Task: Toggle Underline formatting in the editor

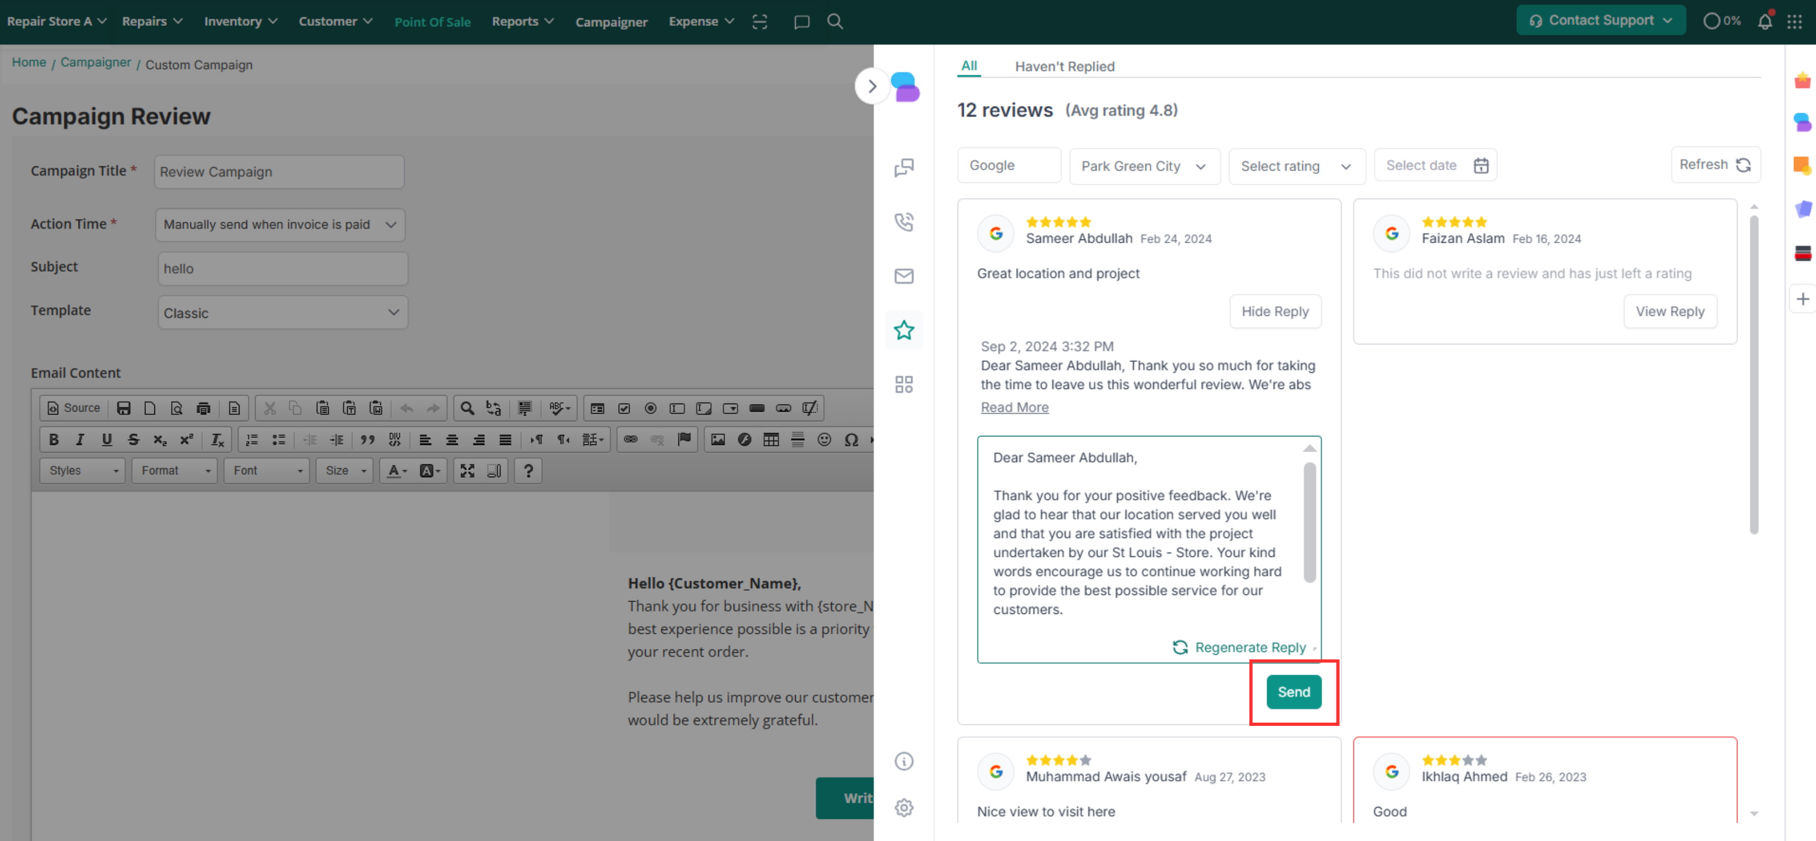Action: click(107, 440)
